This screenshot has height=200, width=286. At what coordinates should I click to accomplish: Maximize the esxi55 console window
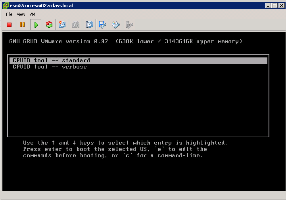(x=274, y=6)
